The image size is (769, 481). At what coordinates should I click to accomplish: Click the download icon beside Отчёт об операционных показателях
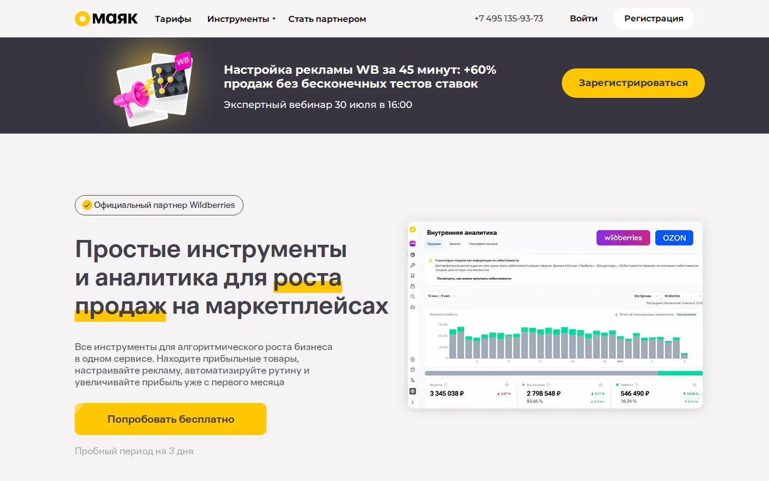click(616, 315)
